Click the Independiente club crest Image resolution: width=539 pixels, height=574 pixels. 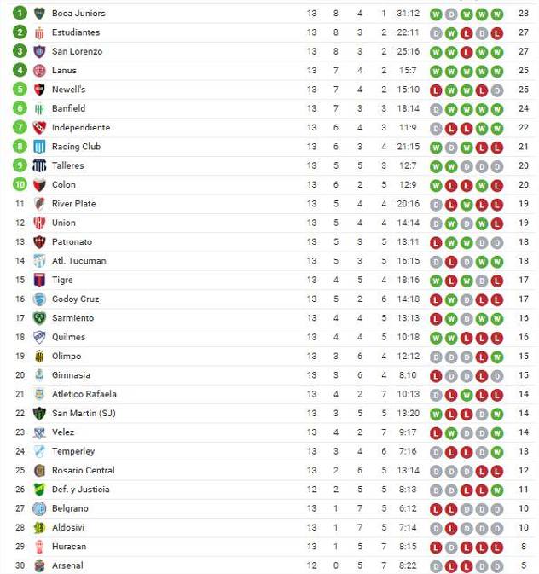tap(39, 128)
